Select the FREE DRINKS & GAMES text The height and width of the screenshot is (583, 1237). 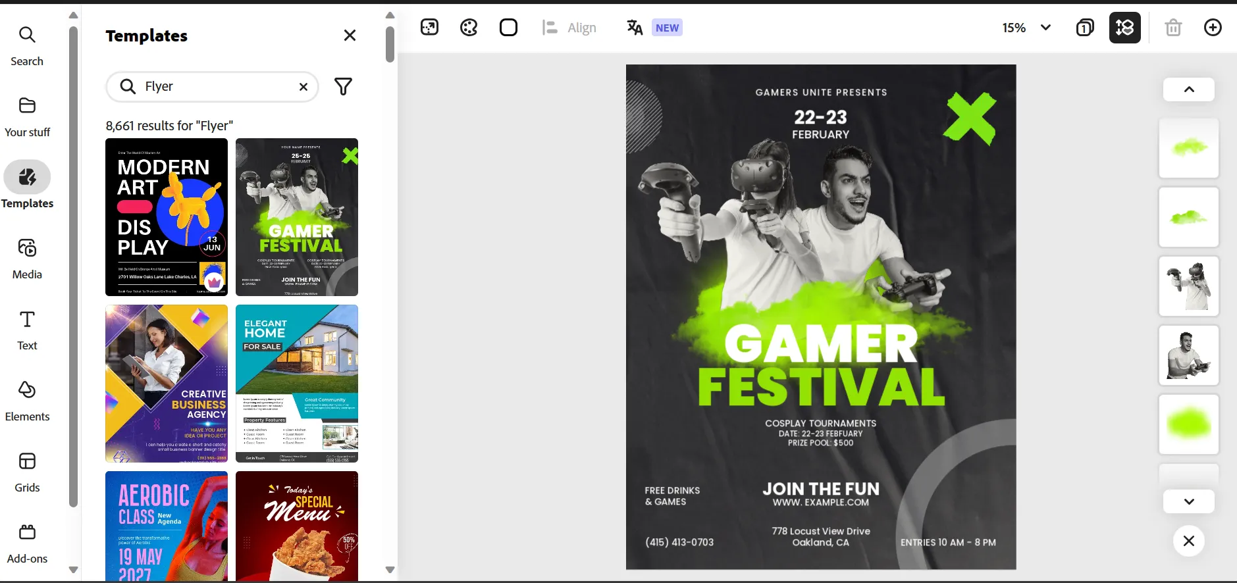[x=672, y=496]
